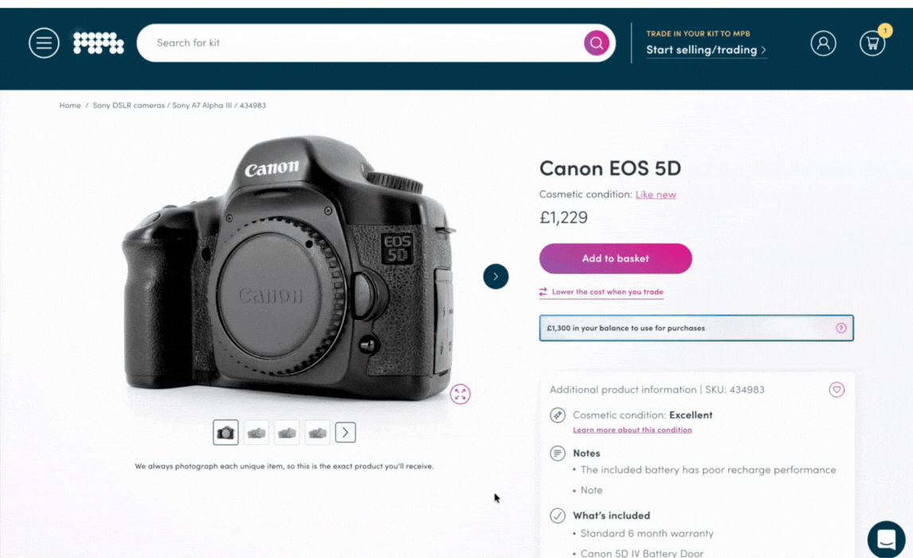Click the cosmetic condition badge icon
Image resolution: width=913 pixels, height=558 pixels.
pos(557,416)
